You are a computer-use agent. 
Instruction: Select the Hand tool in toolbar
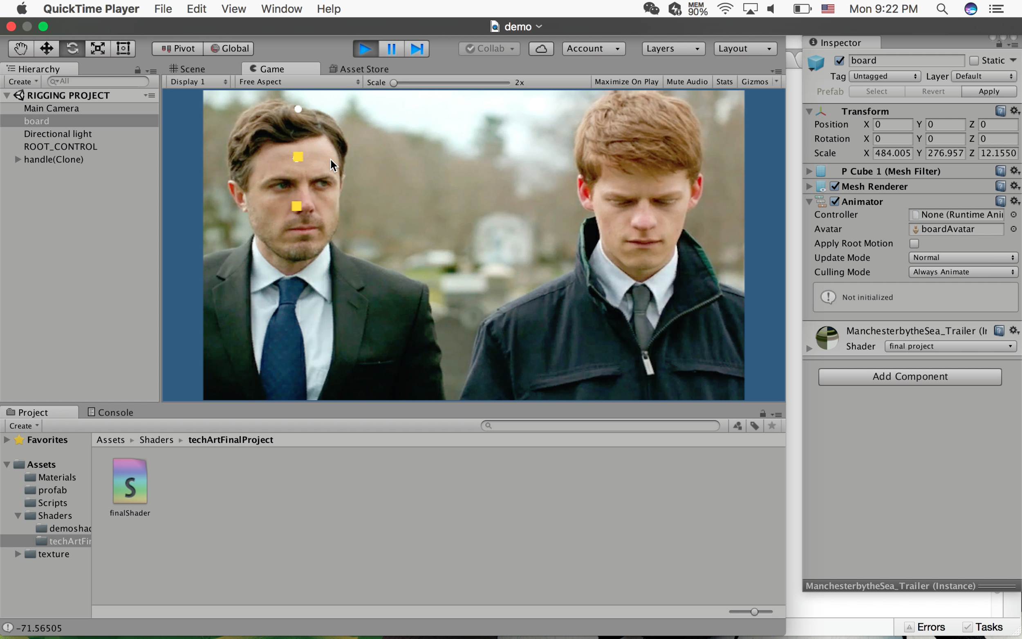[21, 48]
